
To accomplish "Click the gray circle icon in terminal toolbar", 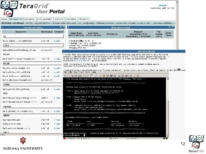I will pos(122,76).
